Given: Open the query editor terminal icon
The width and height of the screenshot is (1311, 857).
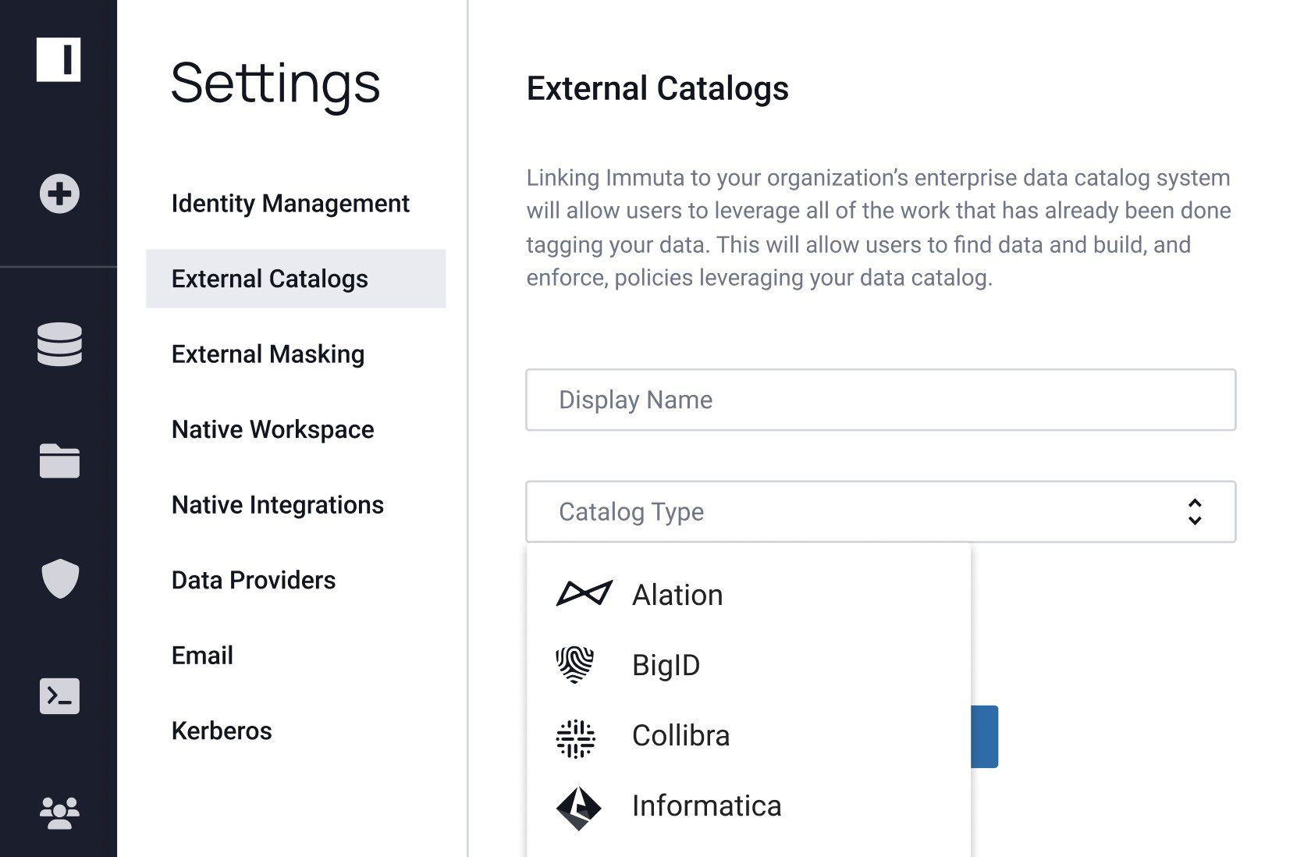Looking at the screenshot, I should (x=59, y=695).
